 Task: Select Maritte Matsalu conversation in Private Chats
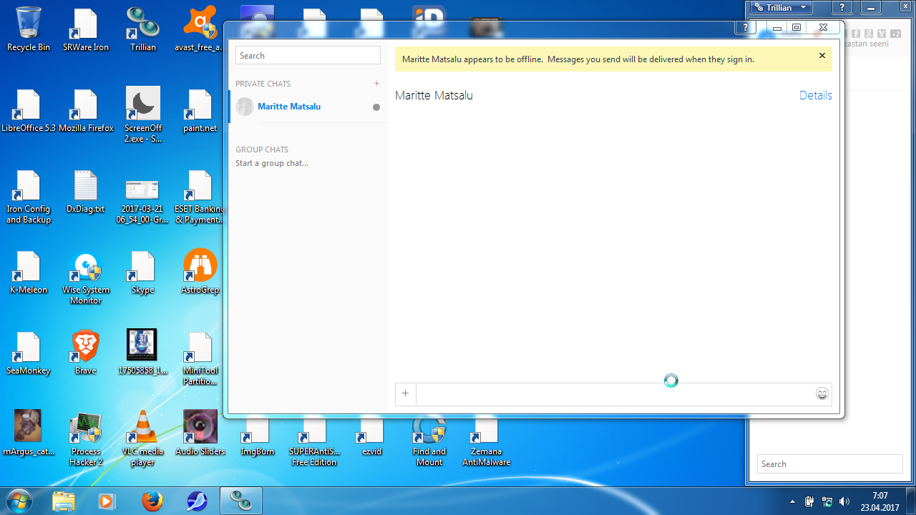(x=289, y=107)
